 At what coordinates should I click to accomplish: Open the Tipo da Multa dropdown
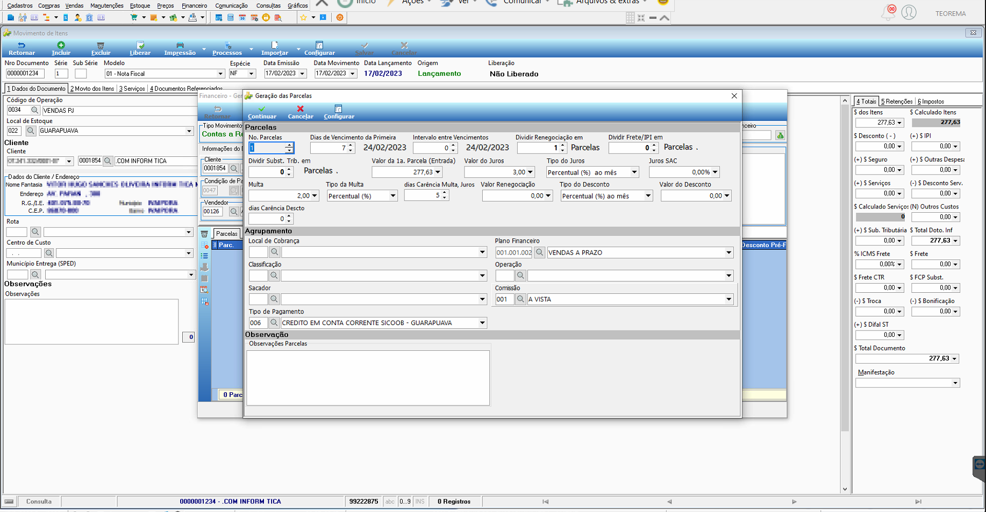393,196
